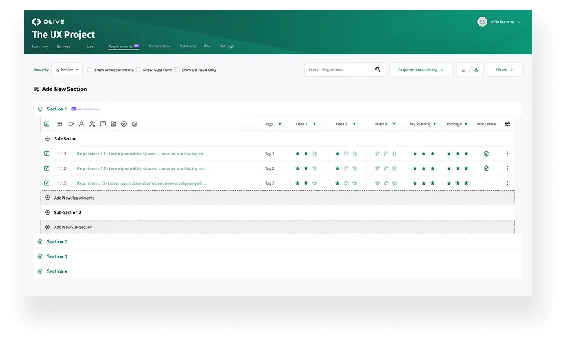Expand Section 4
Image resolution: width=566 pixels, height=343 pixels.
coord(41,271)
